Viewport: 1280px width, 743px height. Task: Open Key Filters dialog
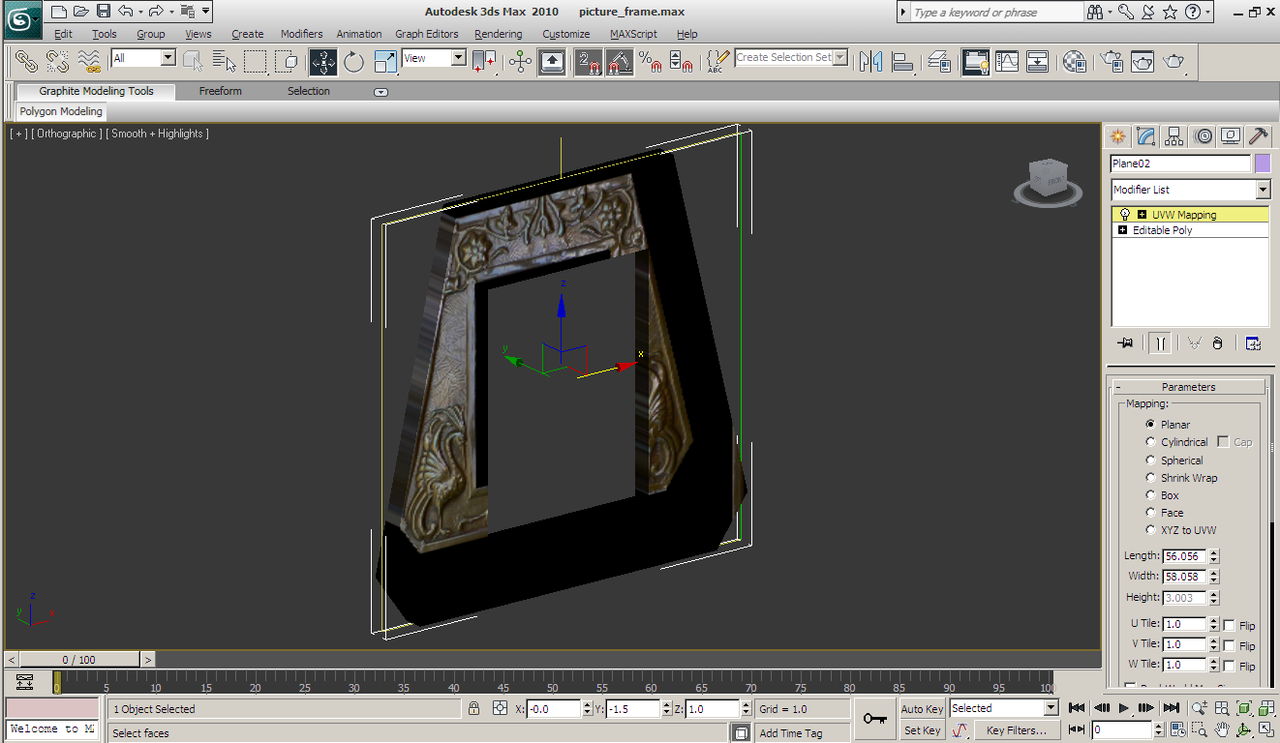tap(1016, 730)
